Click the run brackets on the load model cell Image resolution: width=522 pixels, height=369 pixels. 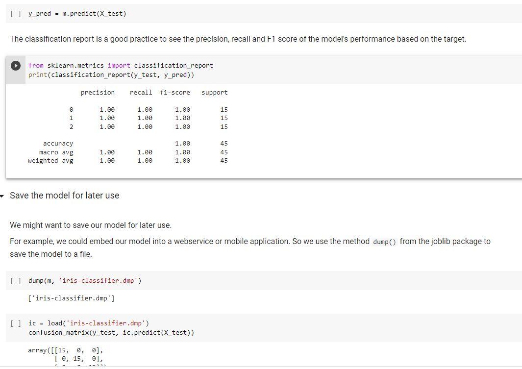14,323
